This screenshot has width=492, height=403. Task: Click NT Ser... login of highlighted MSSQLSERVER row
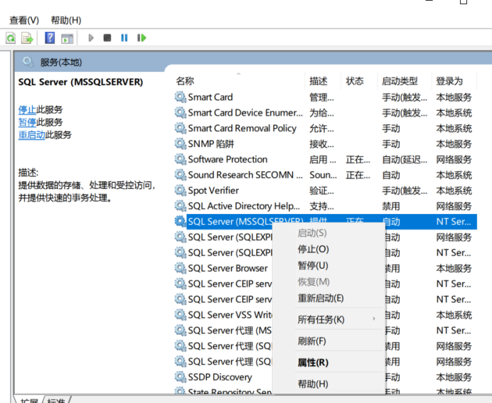coord(454,222)
